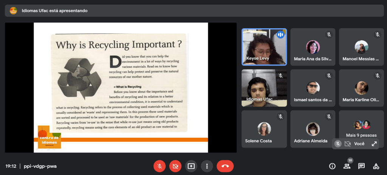Open chat panel icon

(361, 166)
